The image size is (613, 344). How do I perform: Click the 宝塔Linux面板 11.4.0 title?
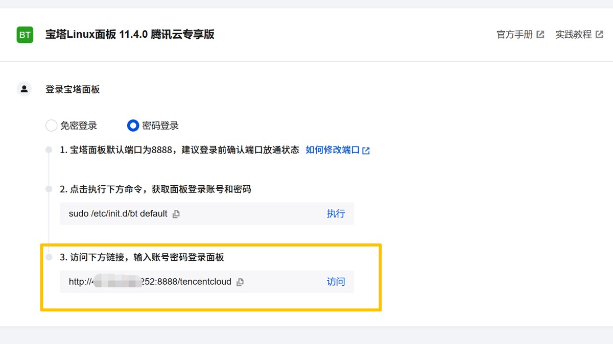point(130,35)
